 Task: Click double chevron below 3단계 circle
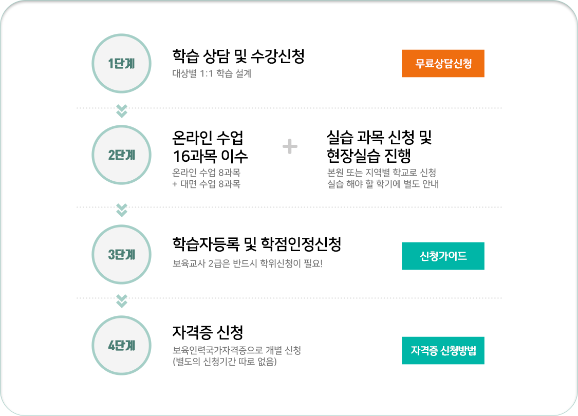[x=122, y=300]
